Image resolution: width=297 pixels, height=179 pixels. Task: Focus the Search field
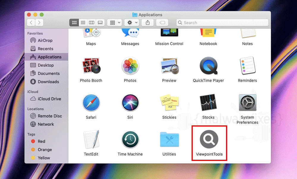[x=222, y=23]
